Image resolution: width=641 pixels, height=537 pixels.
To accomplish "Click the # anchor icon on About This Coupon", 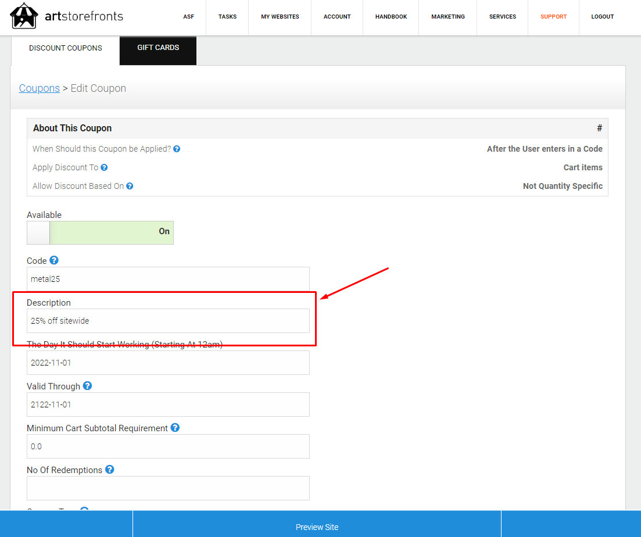I will (x=599, y=128).
